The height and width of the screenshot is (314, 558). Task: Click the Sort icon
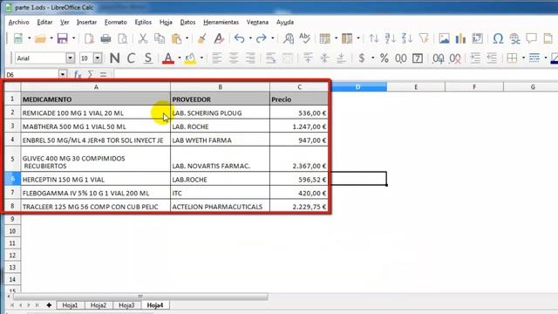point(374,38)
